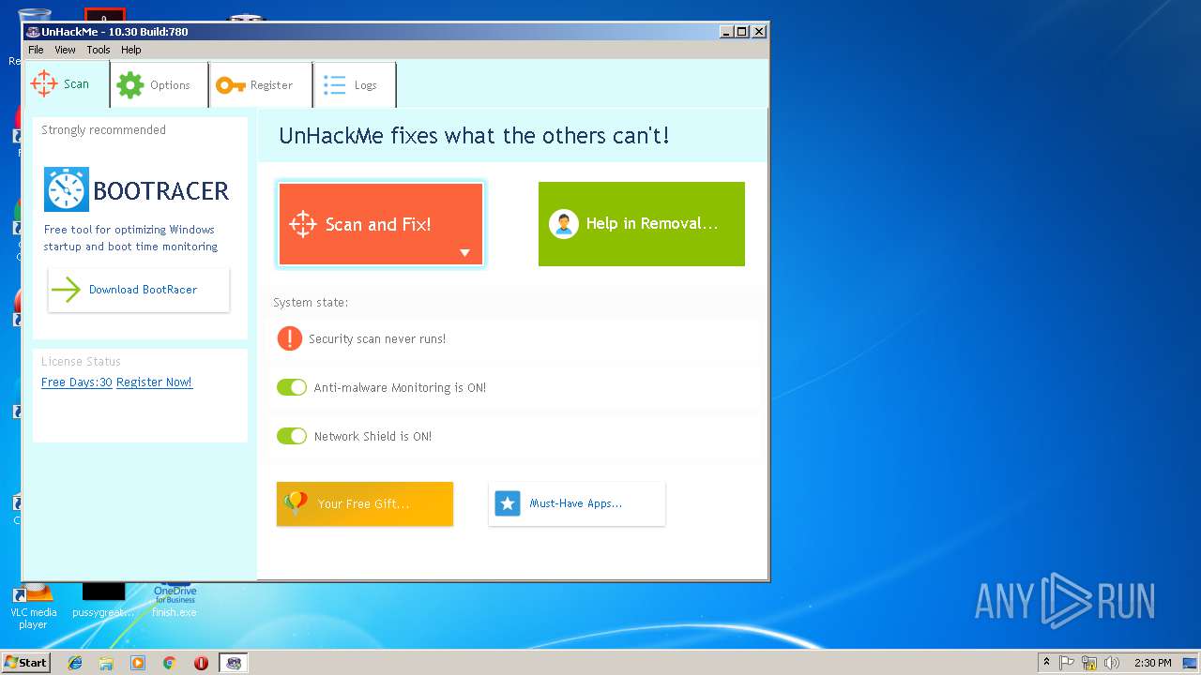This screenshot has width=1201, height=675.
Task: Click the System state: label
Action: (x=311, y=303)
